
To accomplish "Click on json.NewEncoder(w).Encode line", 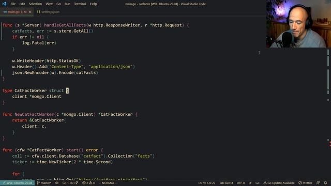I will point(55,72).
